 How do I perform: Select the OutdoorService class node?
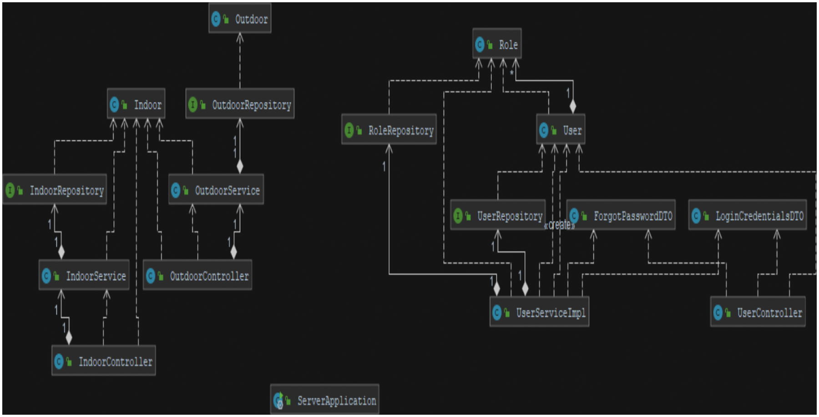coord(216,190)
